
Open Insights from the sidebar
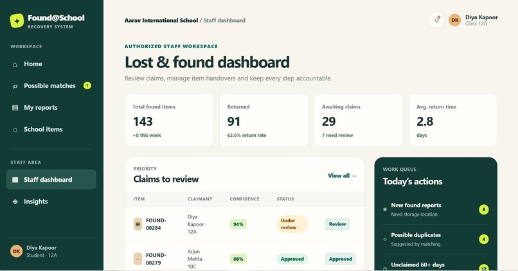[x=51, y=202]
